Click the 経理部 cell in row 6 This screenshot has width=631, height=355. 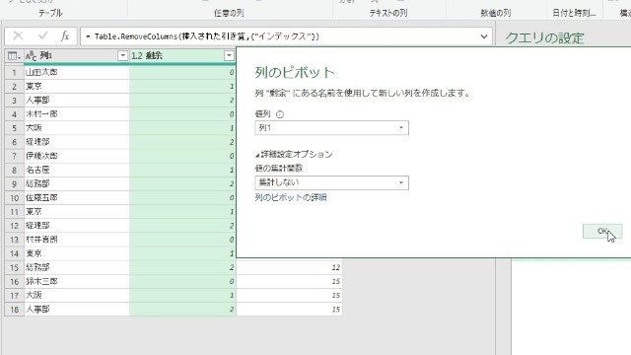(77, 142)
